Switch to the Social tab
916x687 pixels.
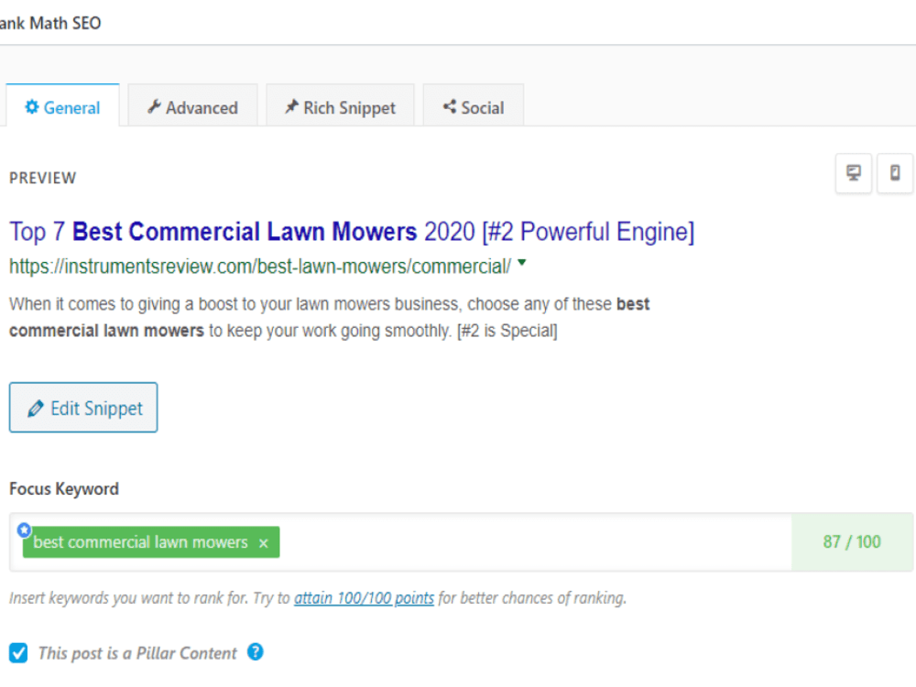click(x=474, y=107)
